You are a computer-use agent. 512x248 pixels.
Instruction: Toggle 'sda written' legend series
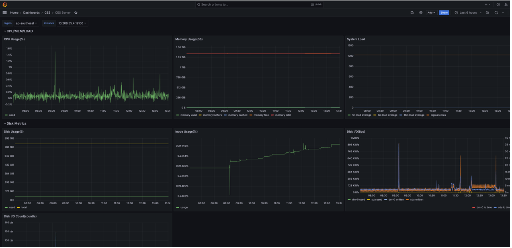[416, 200]
